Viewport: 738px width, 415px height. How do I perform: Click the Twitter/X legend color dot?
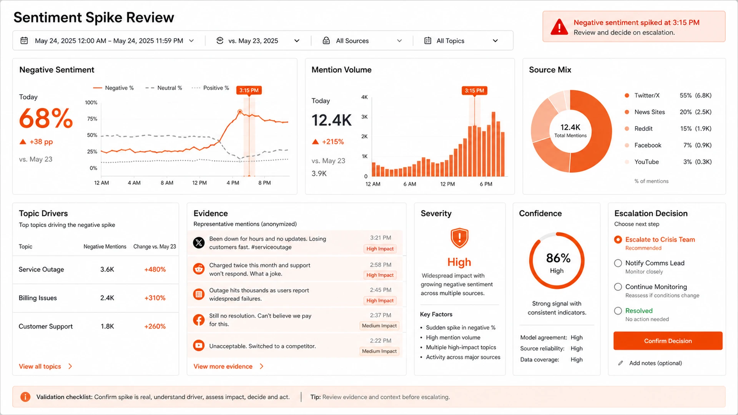pos(627,95)
